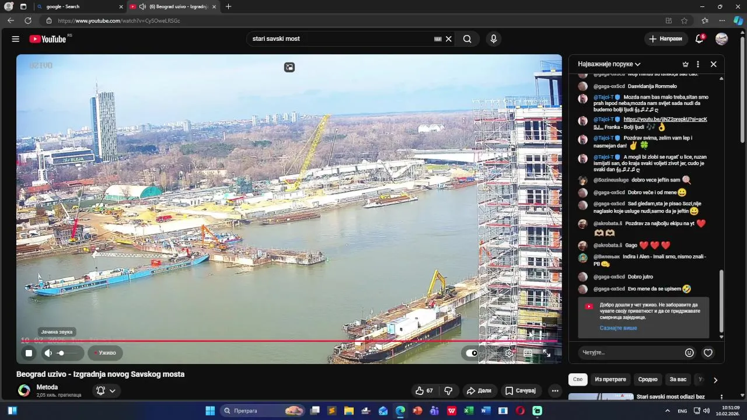
Task: Expand the Најважније поруке chat mode dropdown
Action: coord(609,64)
